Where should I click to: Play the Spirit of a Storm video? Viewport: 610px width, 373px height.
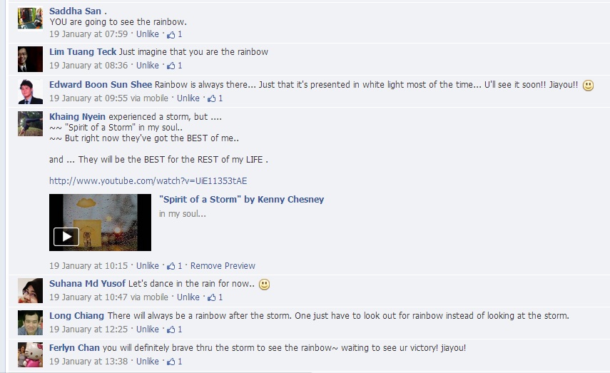66,237
